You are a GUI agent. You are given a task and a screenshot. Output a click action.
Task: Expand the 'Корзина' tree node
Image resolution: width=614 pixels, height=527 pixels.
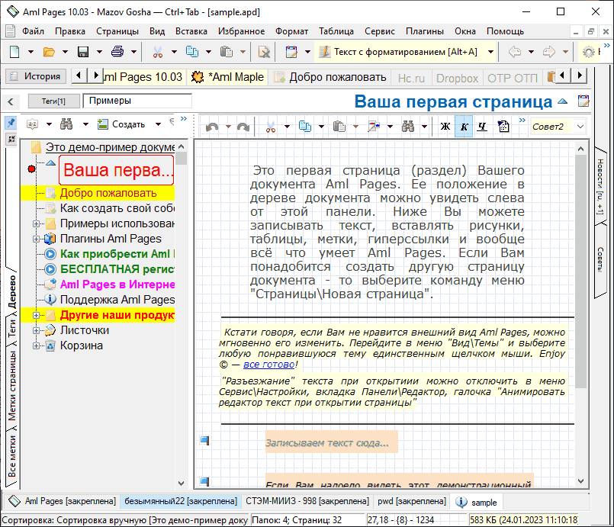(x=36, y=345)
